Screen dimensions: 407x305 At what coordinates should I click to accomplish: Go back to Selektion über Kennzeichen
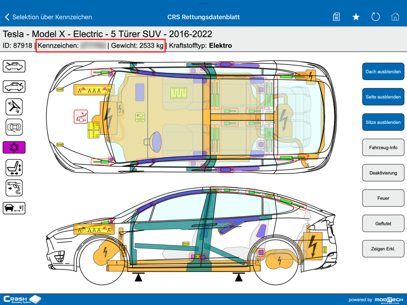click(48, 17)
